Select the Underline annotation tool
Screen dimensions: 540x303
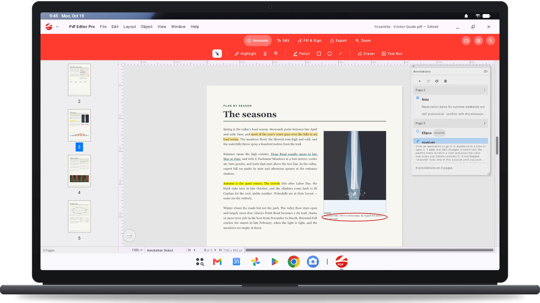(265, 54)
